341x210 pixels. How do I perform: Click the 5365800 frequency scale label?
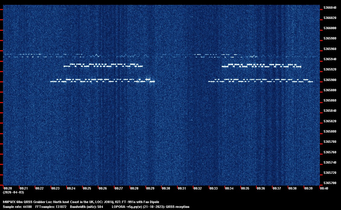330,132
